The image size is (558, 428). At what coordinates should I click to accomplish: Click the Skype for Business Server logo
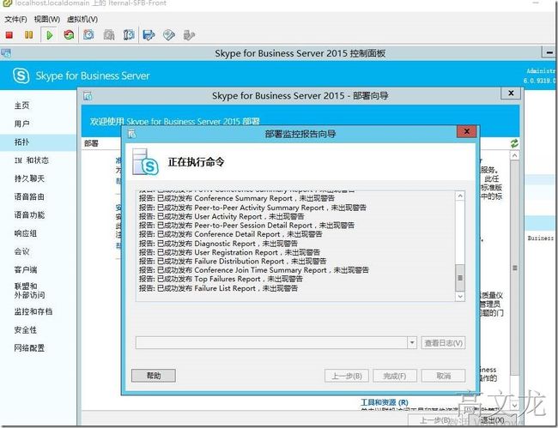tap(21, 75)
